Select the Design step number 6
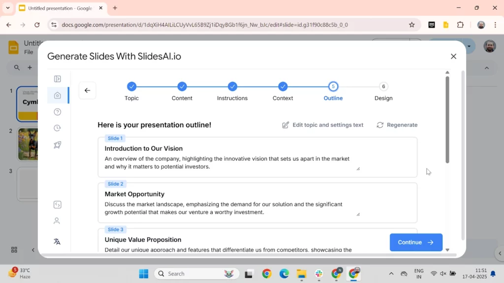504x283 pixels. [383, 87]
